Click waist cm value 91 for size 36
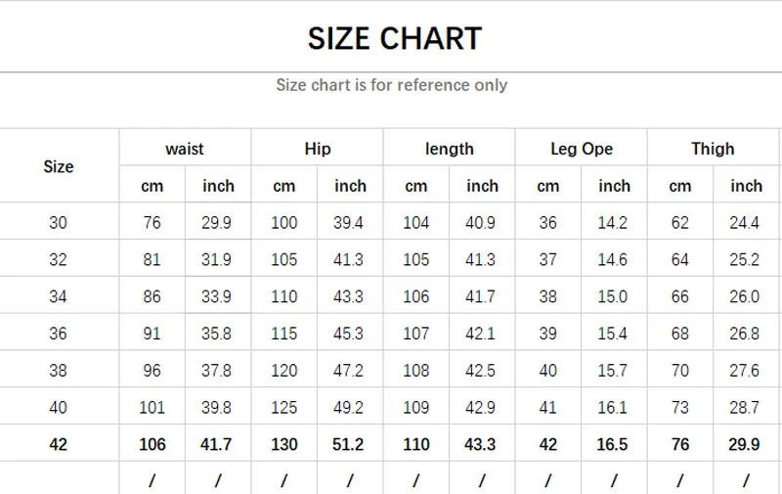782x494 pixels. [152, 335]
